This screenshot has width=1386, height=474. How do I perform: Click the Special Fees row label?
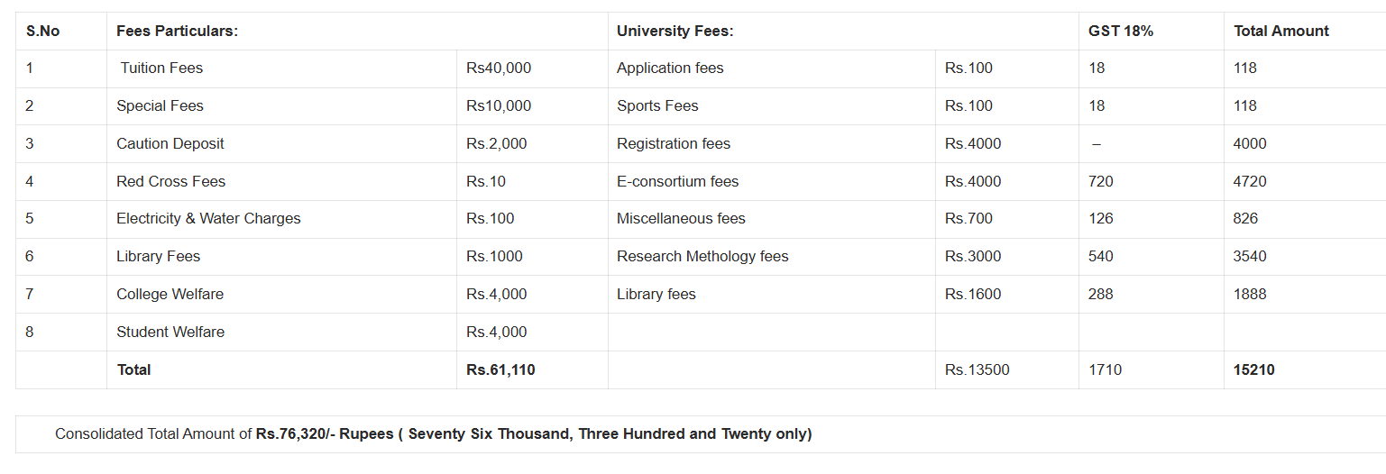(160, 106)
